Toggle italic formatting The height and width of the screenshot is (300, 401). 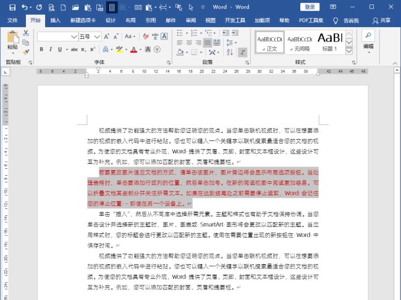[x=51, y=49]
